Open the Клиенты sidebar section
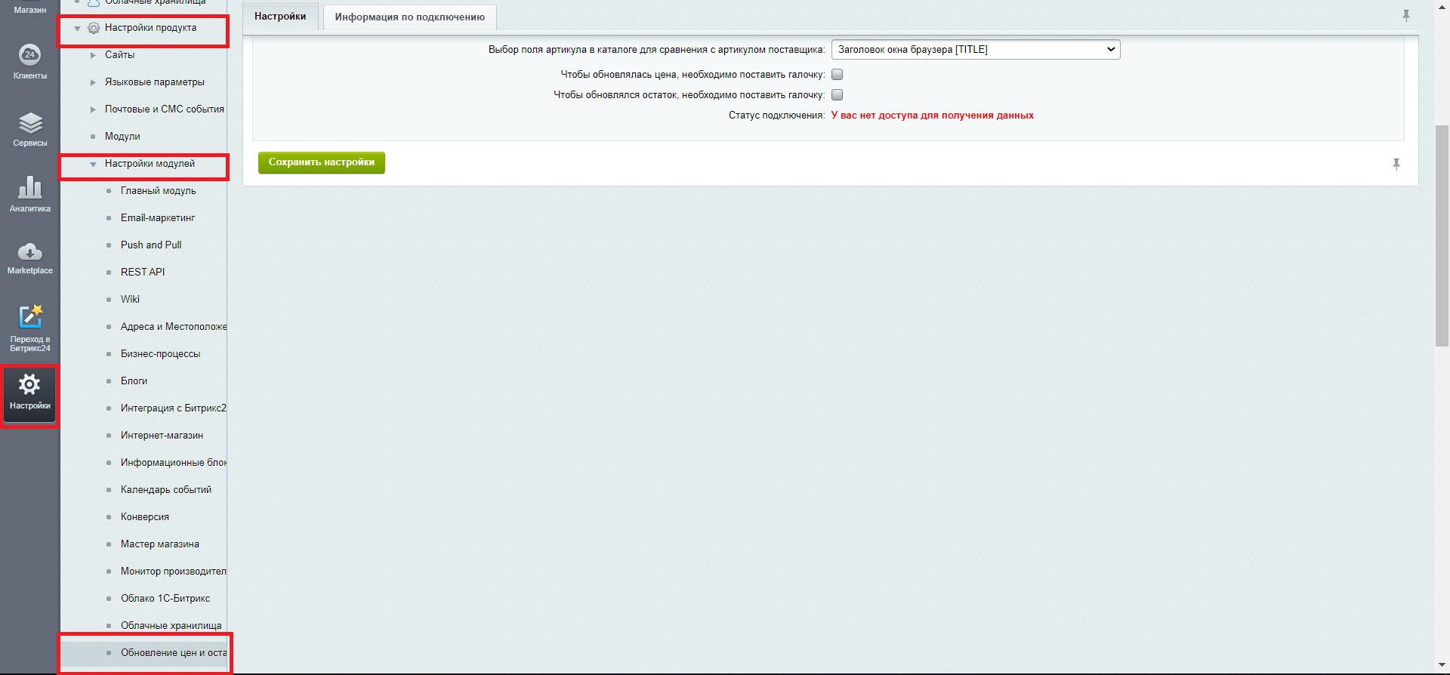 pyautogui.click(x=29, y=62)
